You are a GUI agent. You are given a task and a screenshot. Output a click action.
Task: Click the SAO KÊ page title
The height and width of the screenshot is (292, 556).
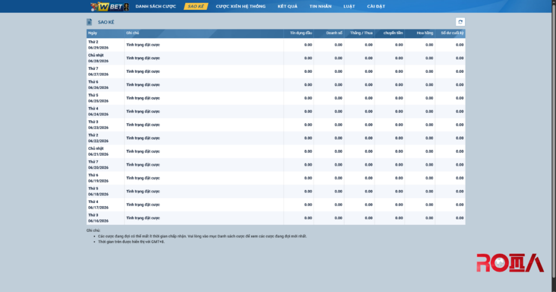(106, 22)
